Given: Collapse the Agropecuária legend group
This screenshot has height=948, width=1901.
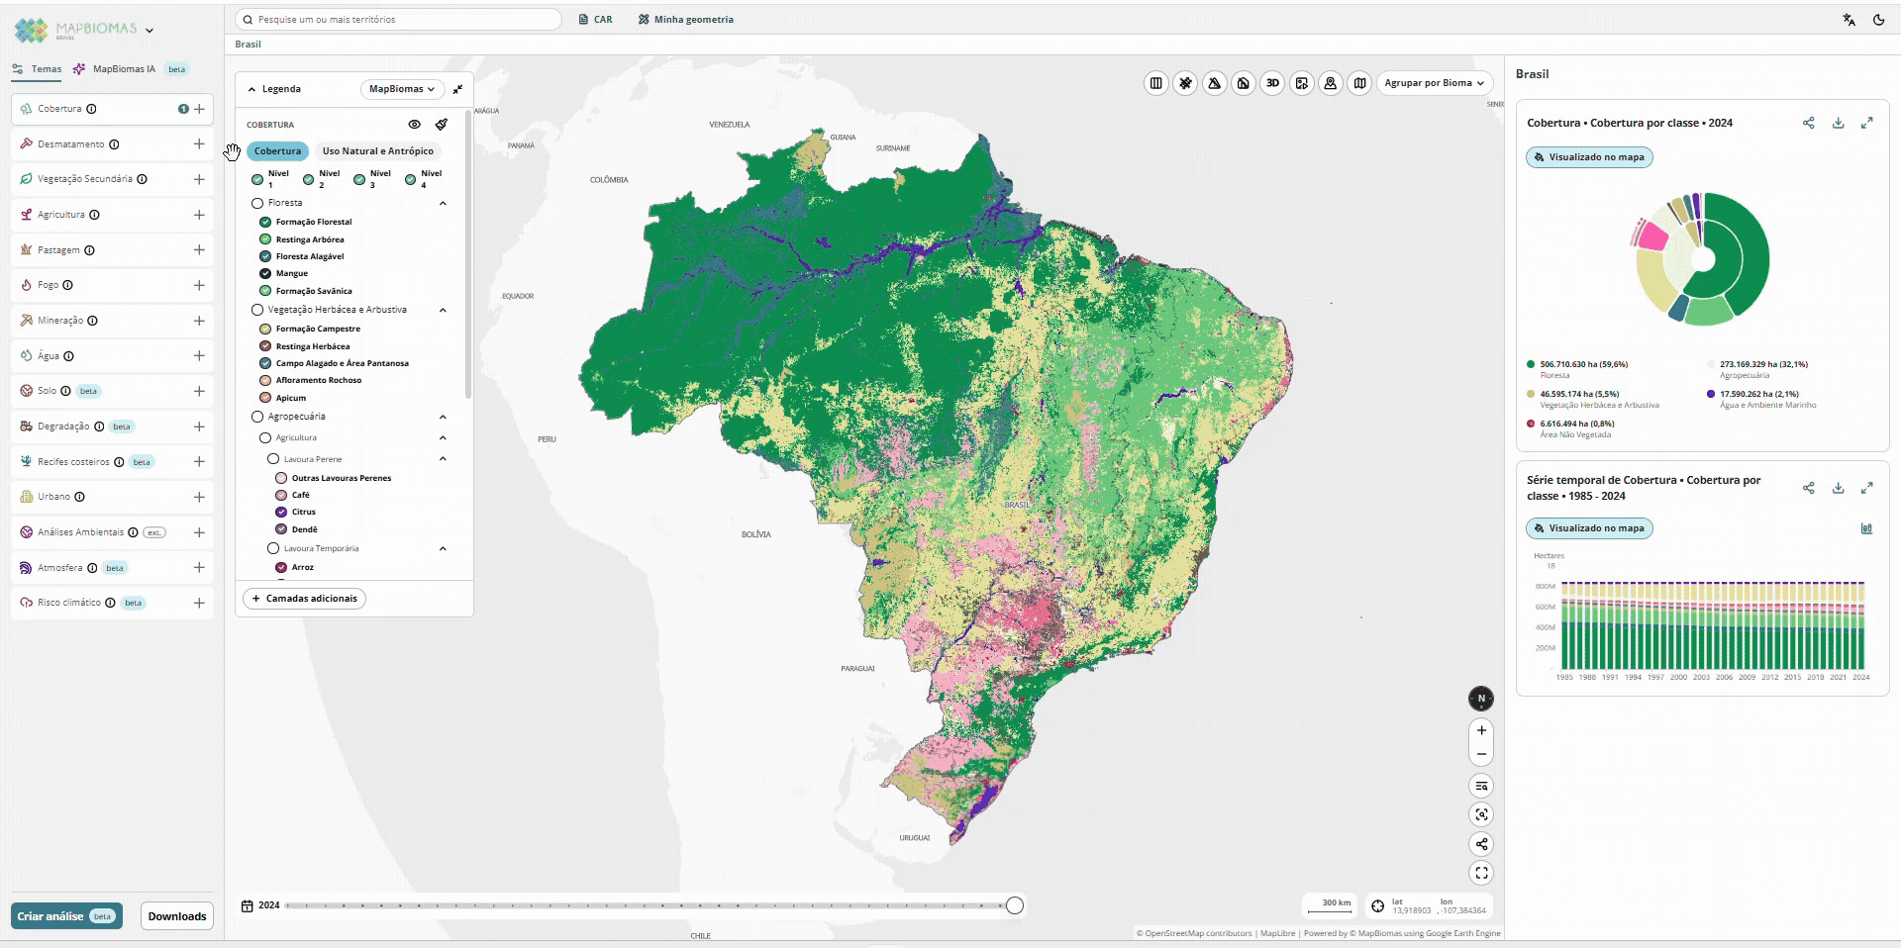Looking at the screenshot, I should (x=443, y=417).
